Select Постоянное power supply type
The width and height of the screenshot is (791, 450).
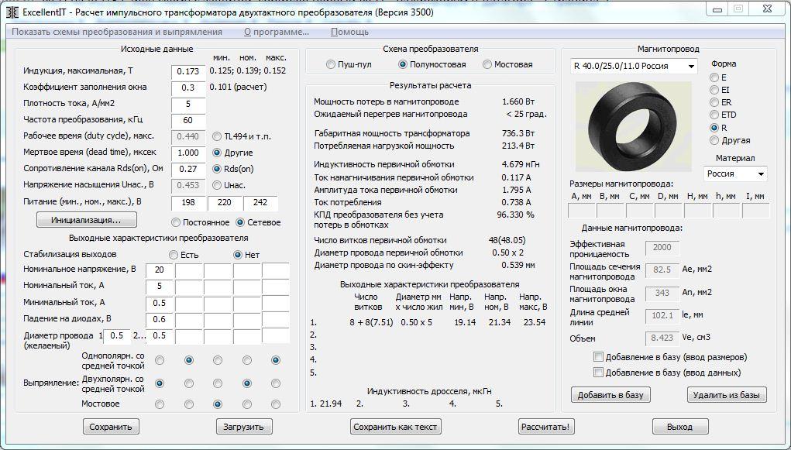(x=176, y=222)
